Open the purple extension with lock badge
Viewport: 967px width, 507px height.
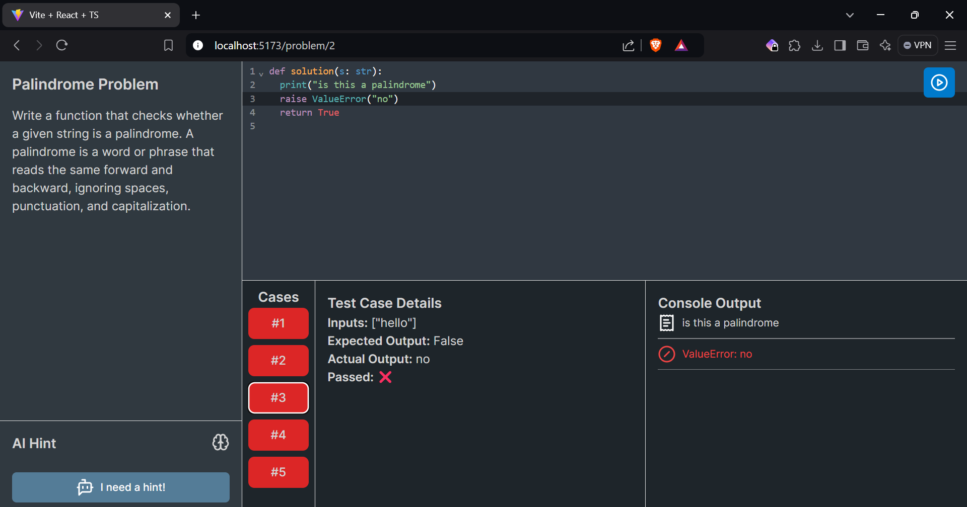point(772,46)
